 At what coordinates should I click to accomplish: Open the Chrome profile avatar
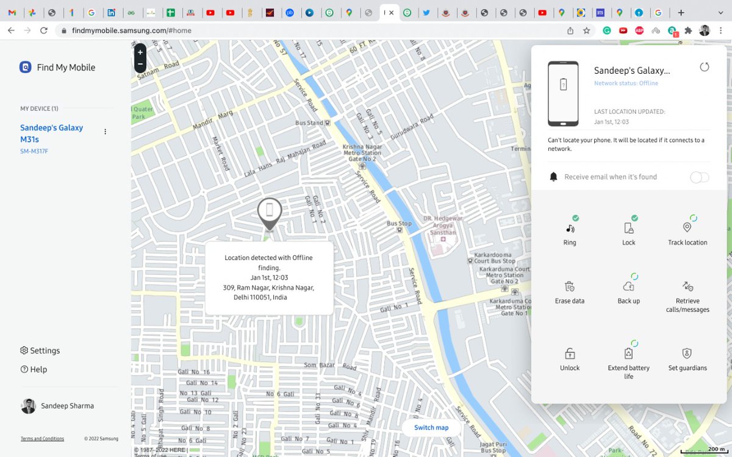[704, 30]
